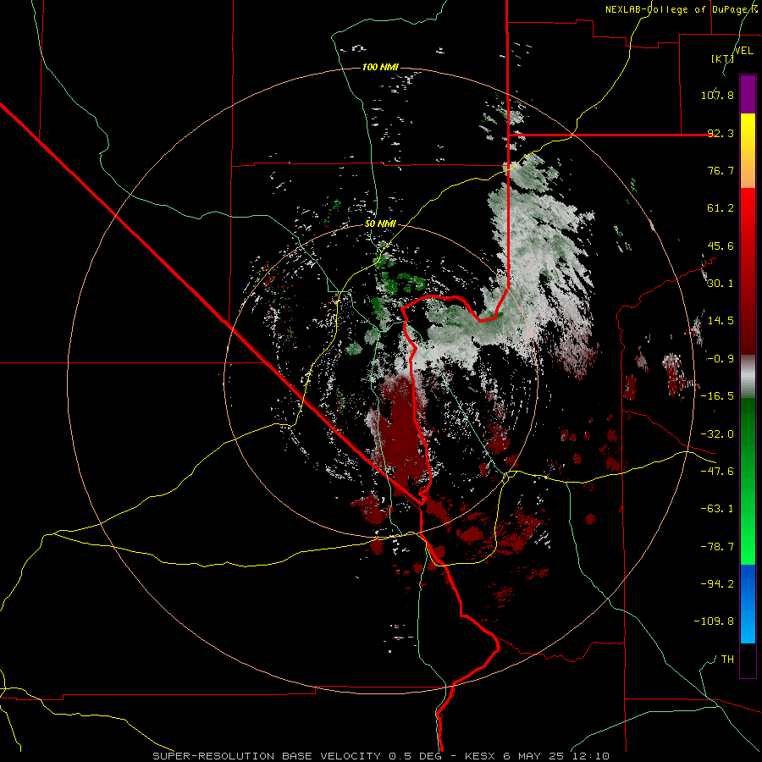Click the 50 NMI range ring label
Screen dimensions: 762x762
click(380, 224)
